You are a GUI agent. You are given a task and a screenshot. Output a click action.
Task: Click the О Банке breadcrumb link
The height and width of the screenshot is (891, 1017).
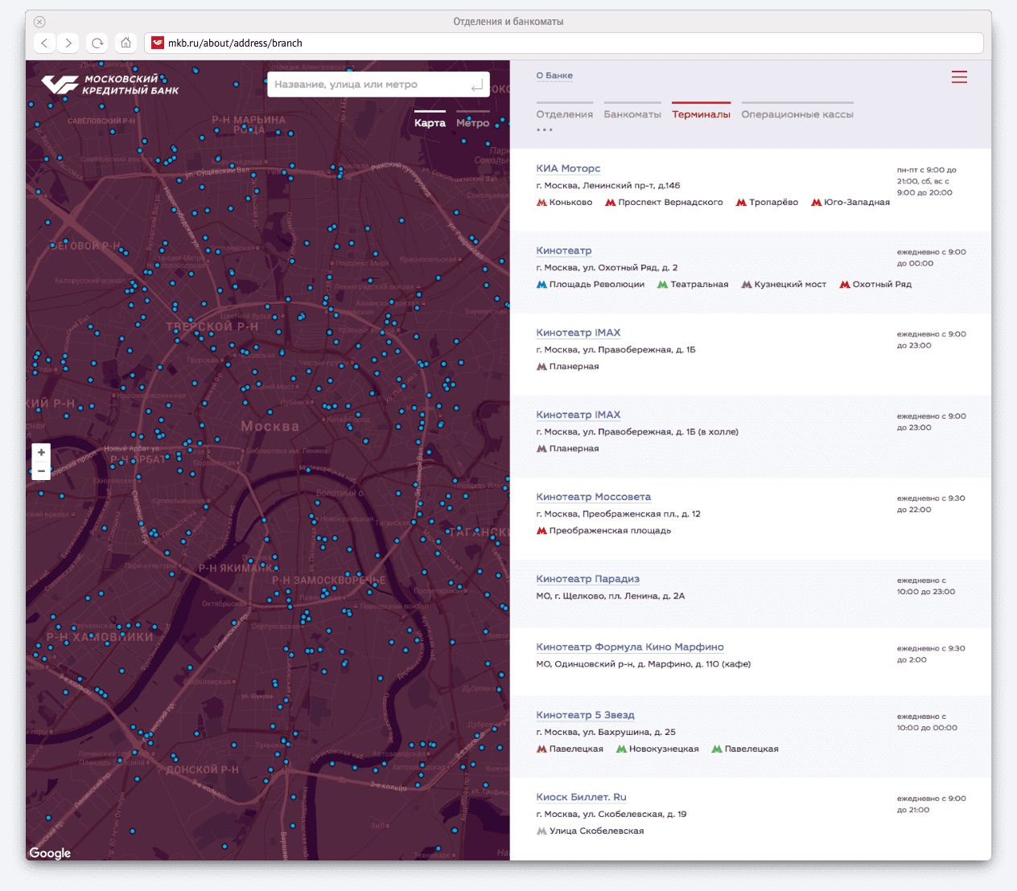554,76
